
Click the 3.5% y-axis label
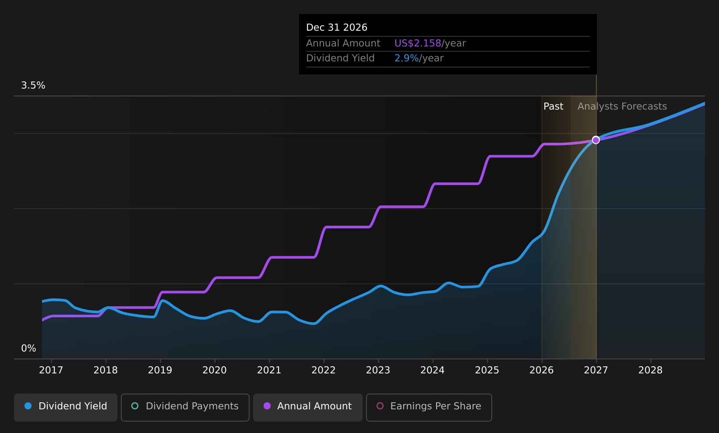(33, 85)
